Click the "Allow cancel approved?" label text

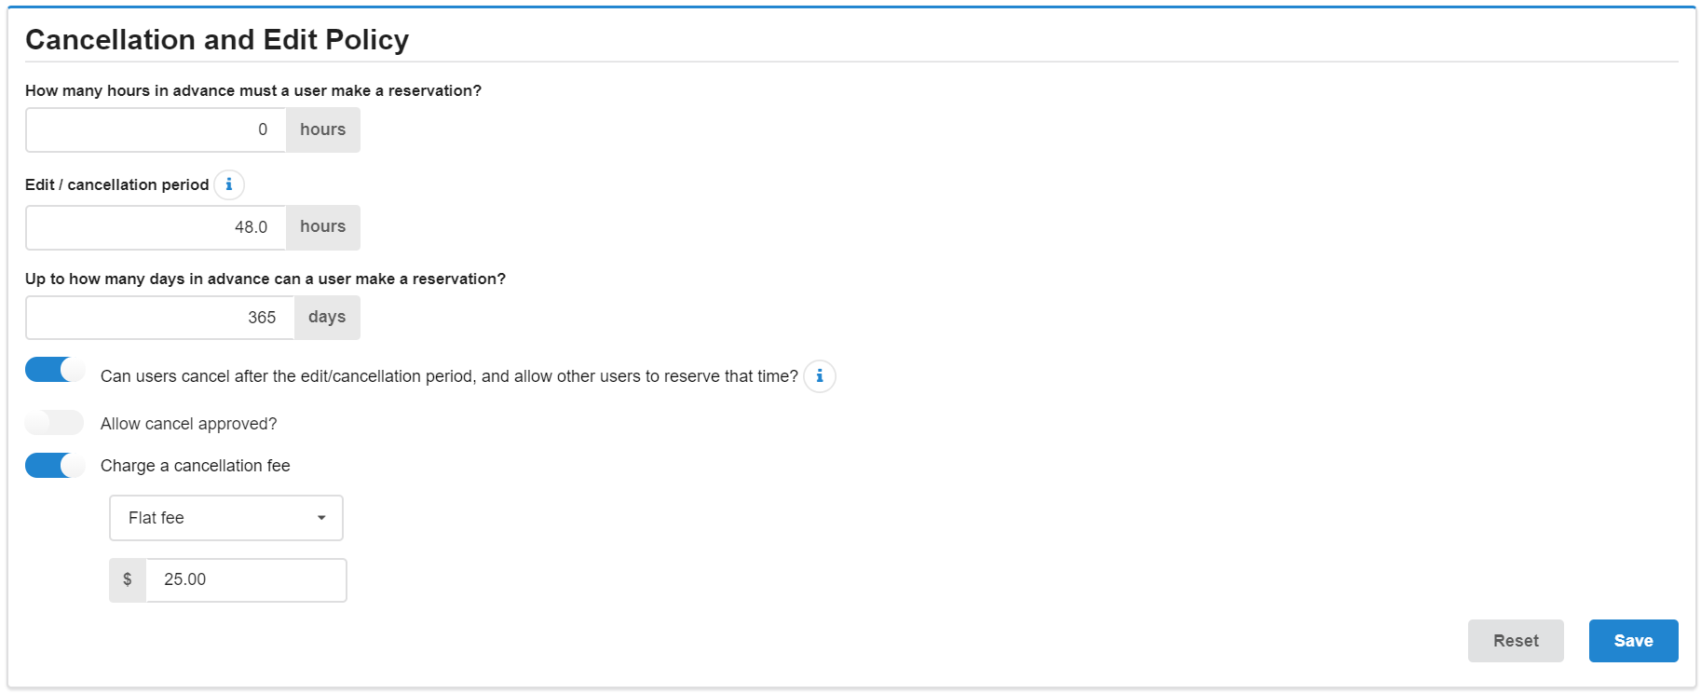coord(188,424)
